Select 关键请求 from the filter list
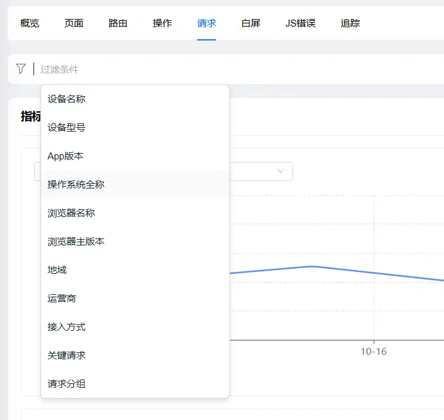The height and width of the screenshot is (420, 444). tap(67, 355)
